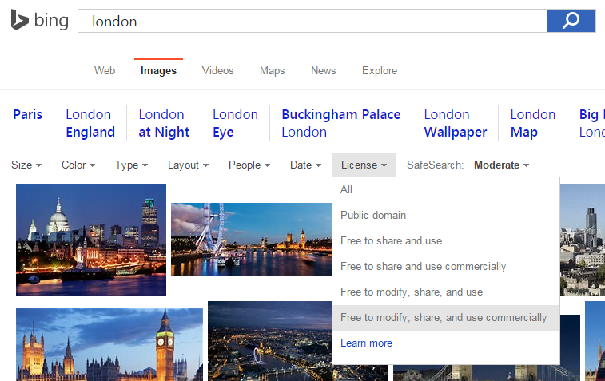This screenshot has width=605, height=381.
Task: Go to Bing home via logo
Action: [40, 20]
